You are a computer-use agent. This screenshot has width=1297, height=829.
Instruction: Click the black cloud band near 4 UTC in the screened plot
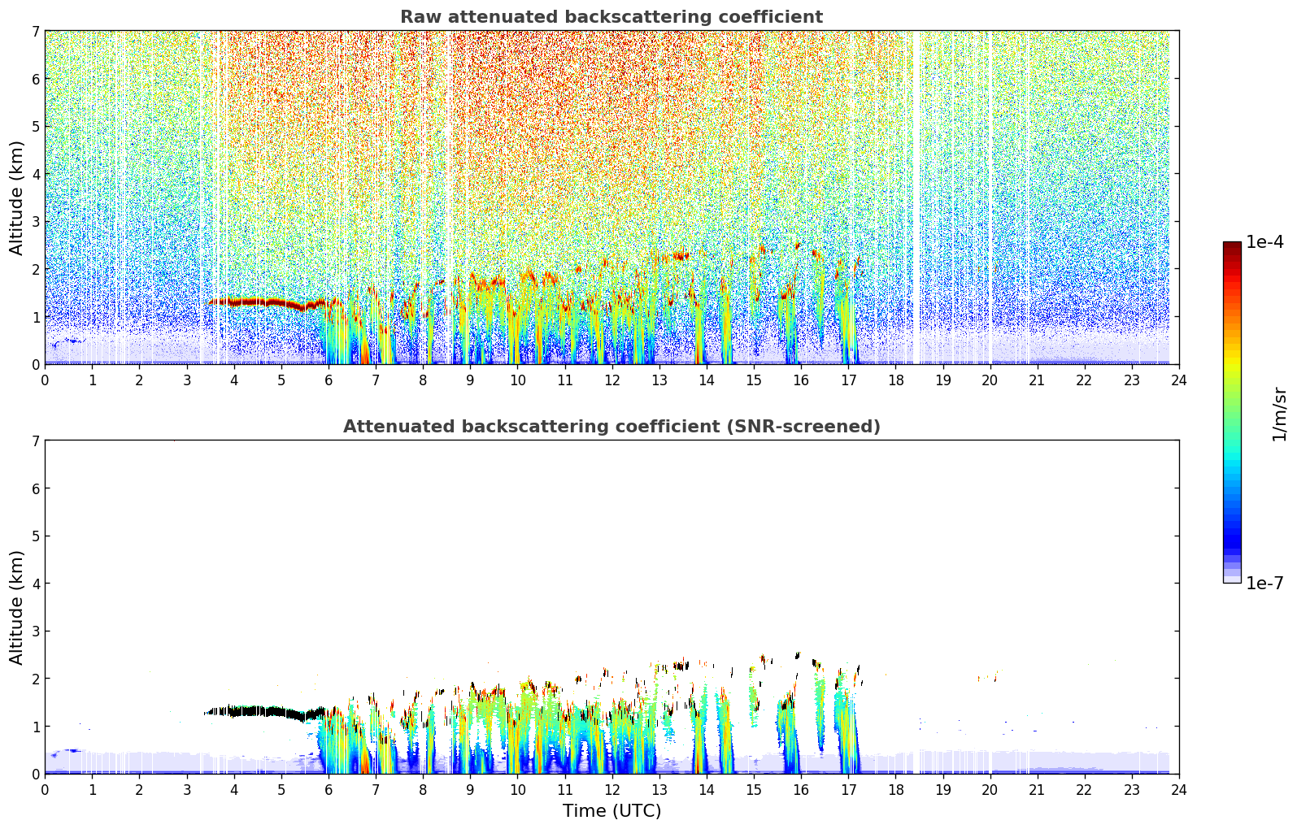(x=244, y=712)
